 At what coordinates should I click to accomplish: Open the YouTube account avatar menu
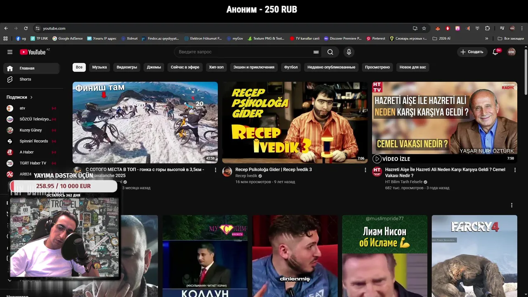coord(511,52)
